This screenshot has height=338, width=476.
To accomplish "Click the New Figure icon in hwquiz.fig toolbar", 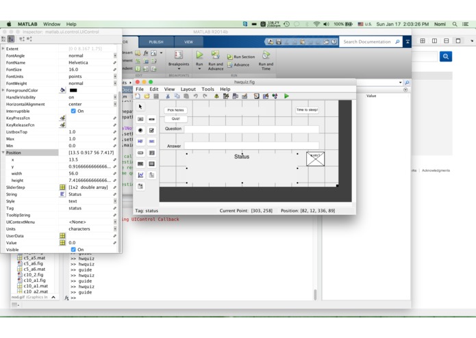I will (138, 96).
